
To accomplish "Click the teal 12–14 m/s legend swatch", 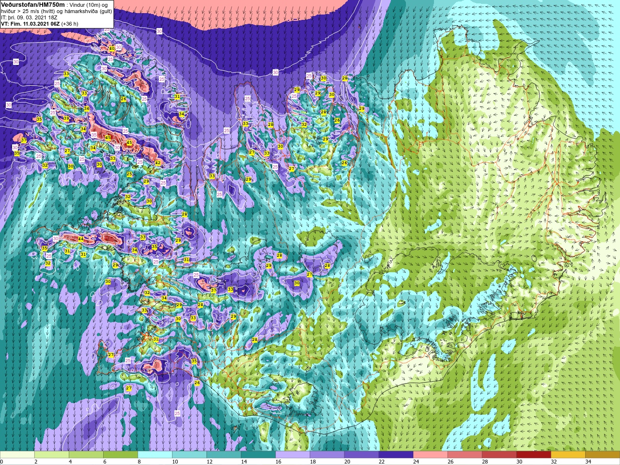I will click(x=224, y=455).
